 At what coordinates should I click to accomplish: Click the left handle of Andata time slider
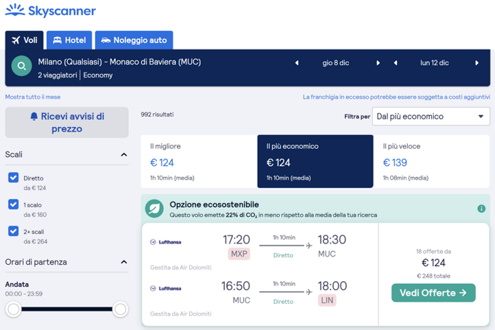click(x=13, y=309)
